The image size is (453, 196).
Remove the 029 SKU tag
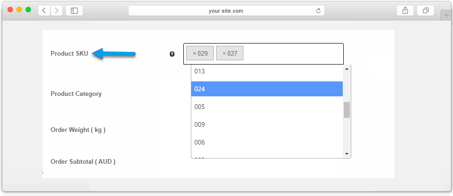[x=195, y=53]
